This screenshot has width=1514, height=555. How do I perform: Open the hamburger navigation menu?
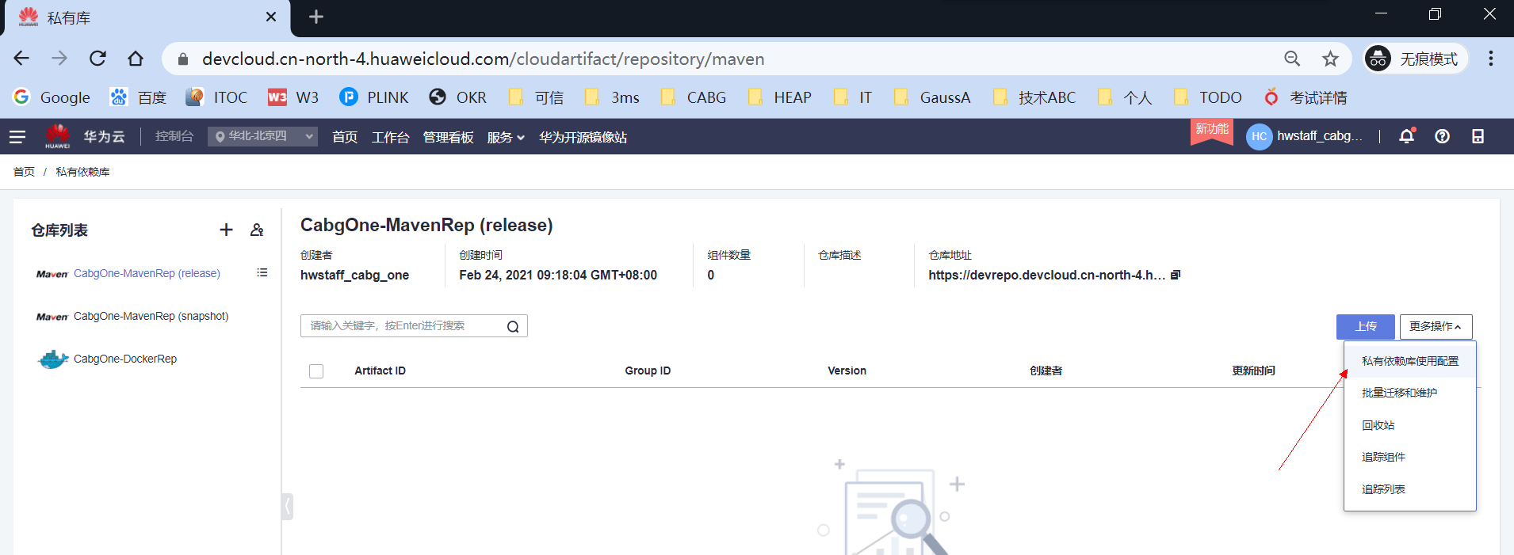click(x=17, y=137)
